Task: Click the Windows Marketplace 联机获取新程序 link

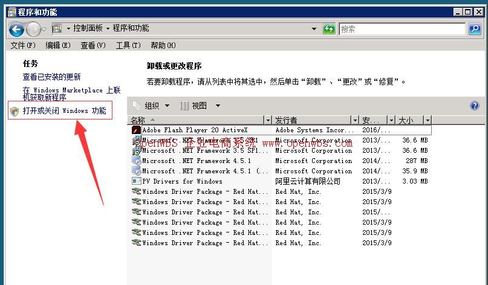Action: [71, 93]
